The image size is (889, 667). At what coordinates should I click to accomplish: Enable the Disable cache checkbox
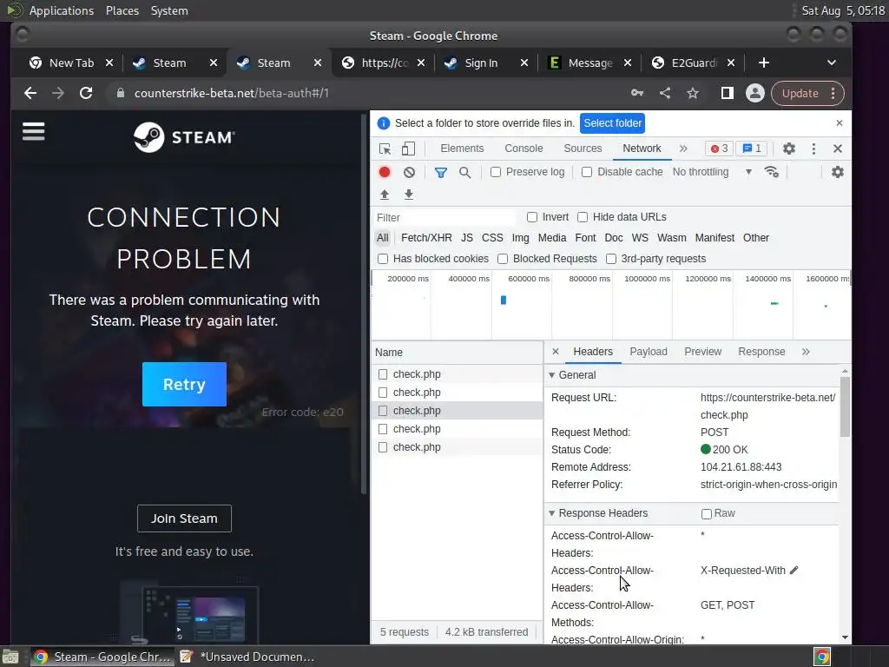click(587, 172)
